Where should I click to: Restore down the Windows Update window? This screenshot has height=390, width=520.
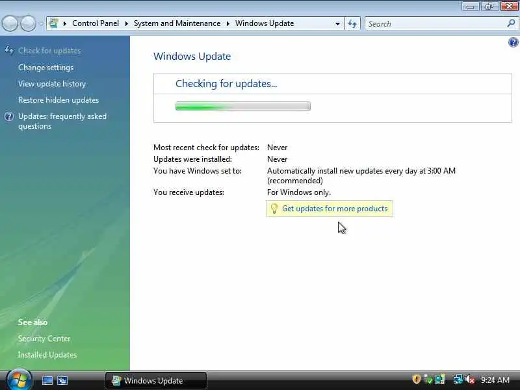coord(489,6)
